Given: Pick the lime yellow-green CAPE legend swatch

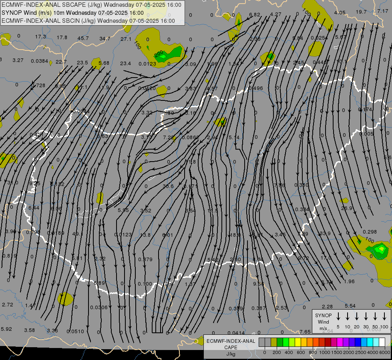Looking at the screenshot, I should click(x=292, y=342).
